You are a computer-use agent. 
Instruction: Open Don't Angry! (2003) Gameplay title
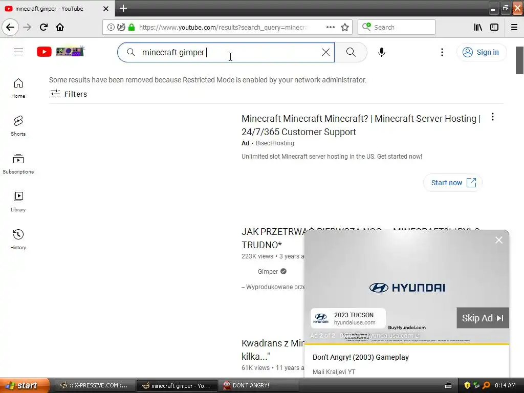tap(361, 357)
